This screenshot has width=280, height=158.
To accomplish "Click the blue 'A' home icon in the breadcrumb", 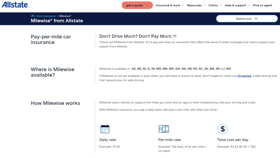I will coord(32,16).
